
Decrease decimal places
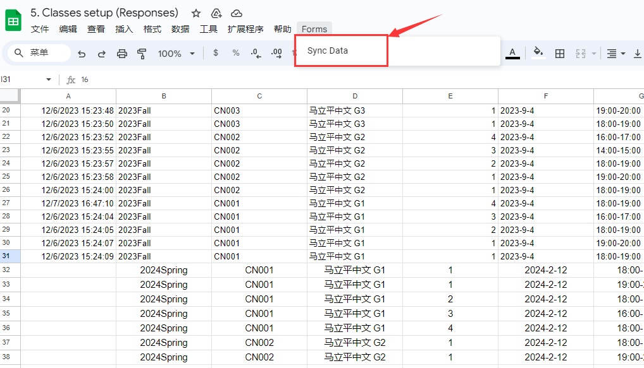[x=256, y=53]
